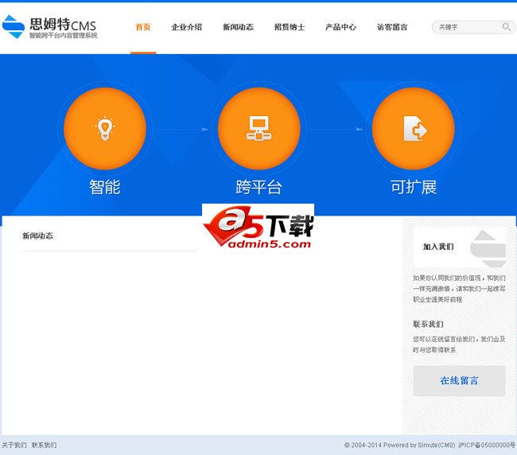Click the 新闻动态 section heading
The image size is (517, 455).
pyautogui.click(x=37, y=235)
